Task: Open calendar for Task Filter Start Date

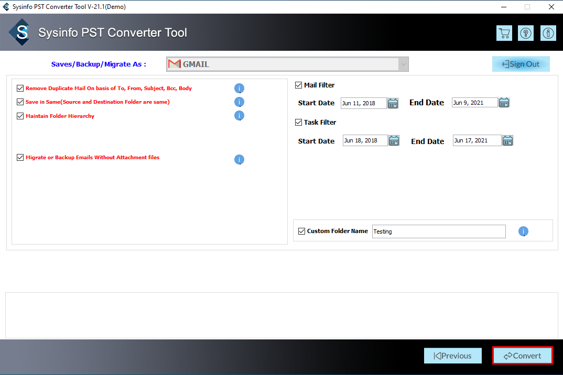Action: [x=394, y=141]
